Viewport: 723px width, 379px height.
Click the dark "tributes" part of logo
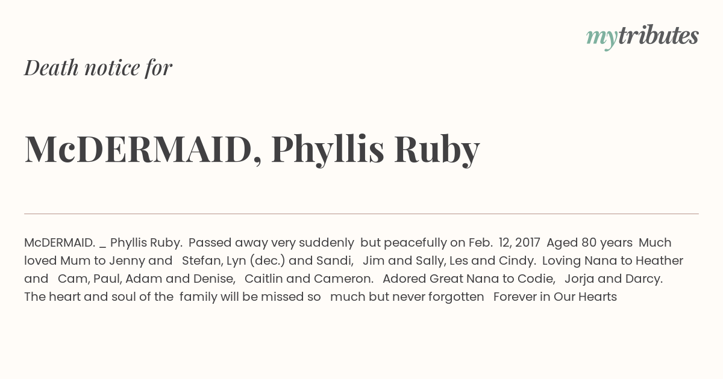tap(658, 35)
